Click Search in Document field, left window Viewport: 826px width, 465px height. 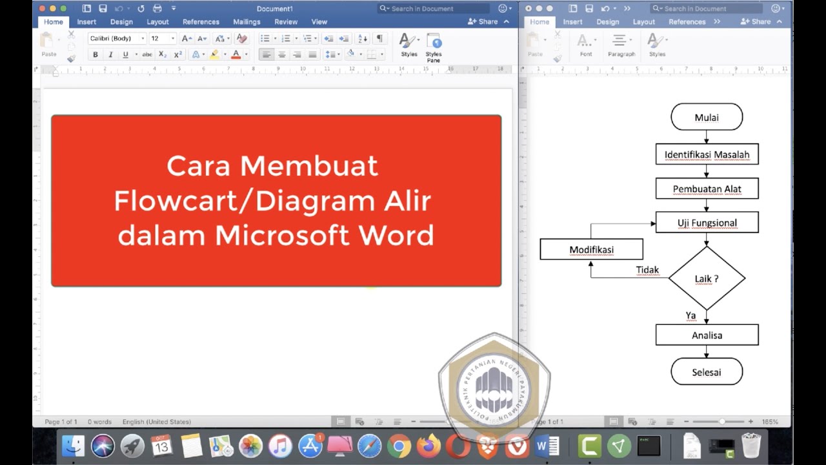[433, 8]
